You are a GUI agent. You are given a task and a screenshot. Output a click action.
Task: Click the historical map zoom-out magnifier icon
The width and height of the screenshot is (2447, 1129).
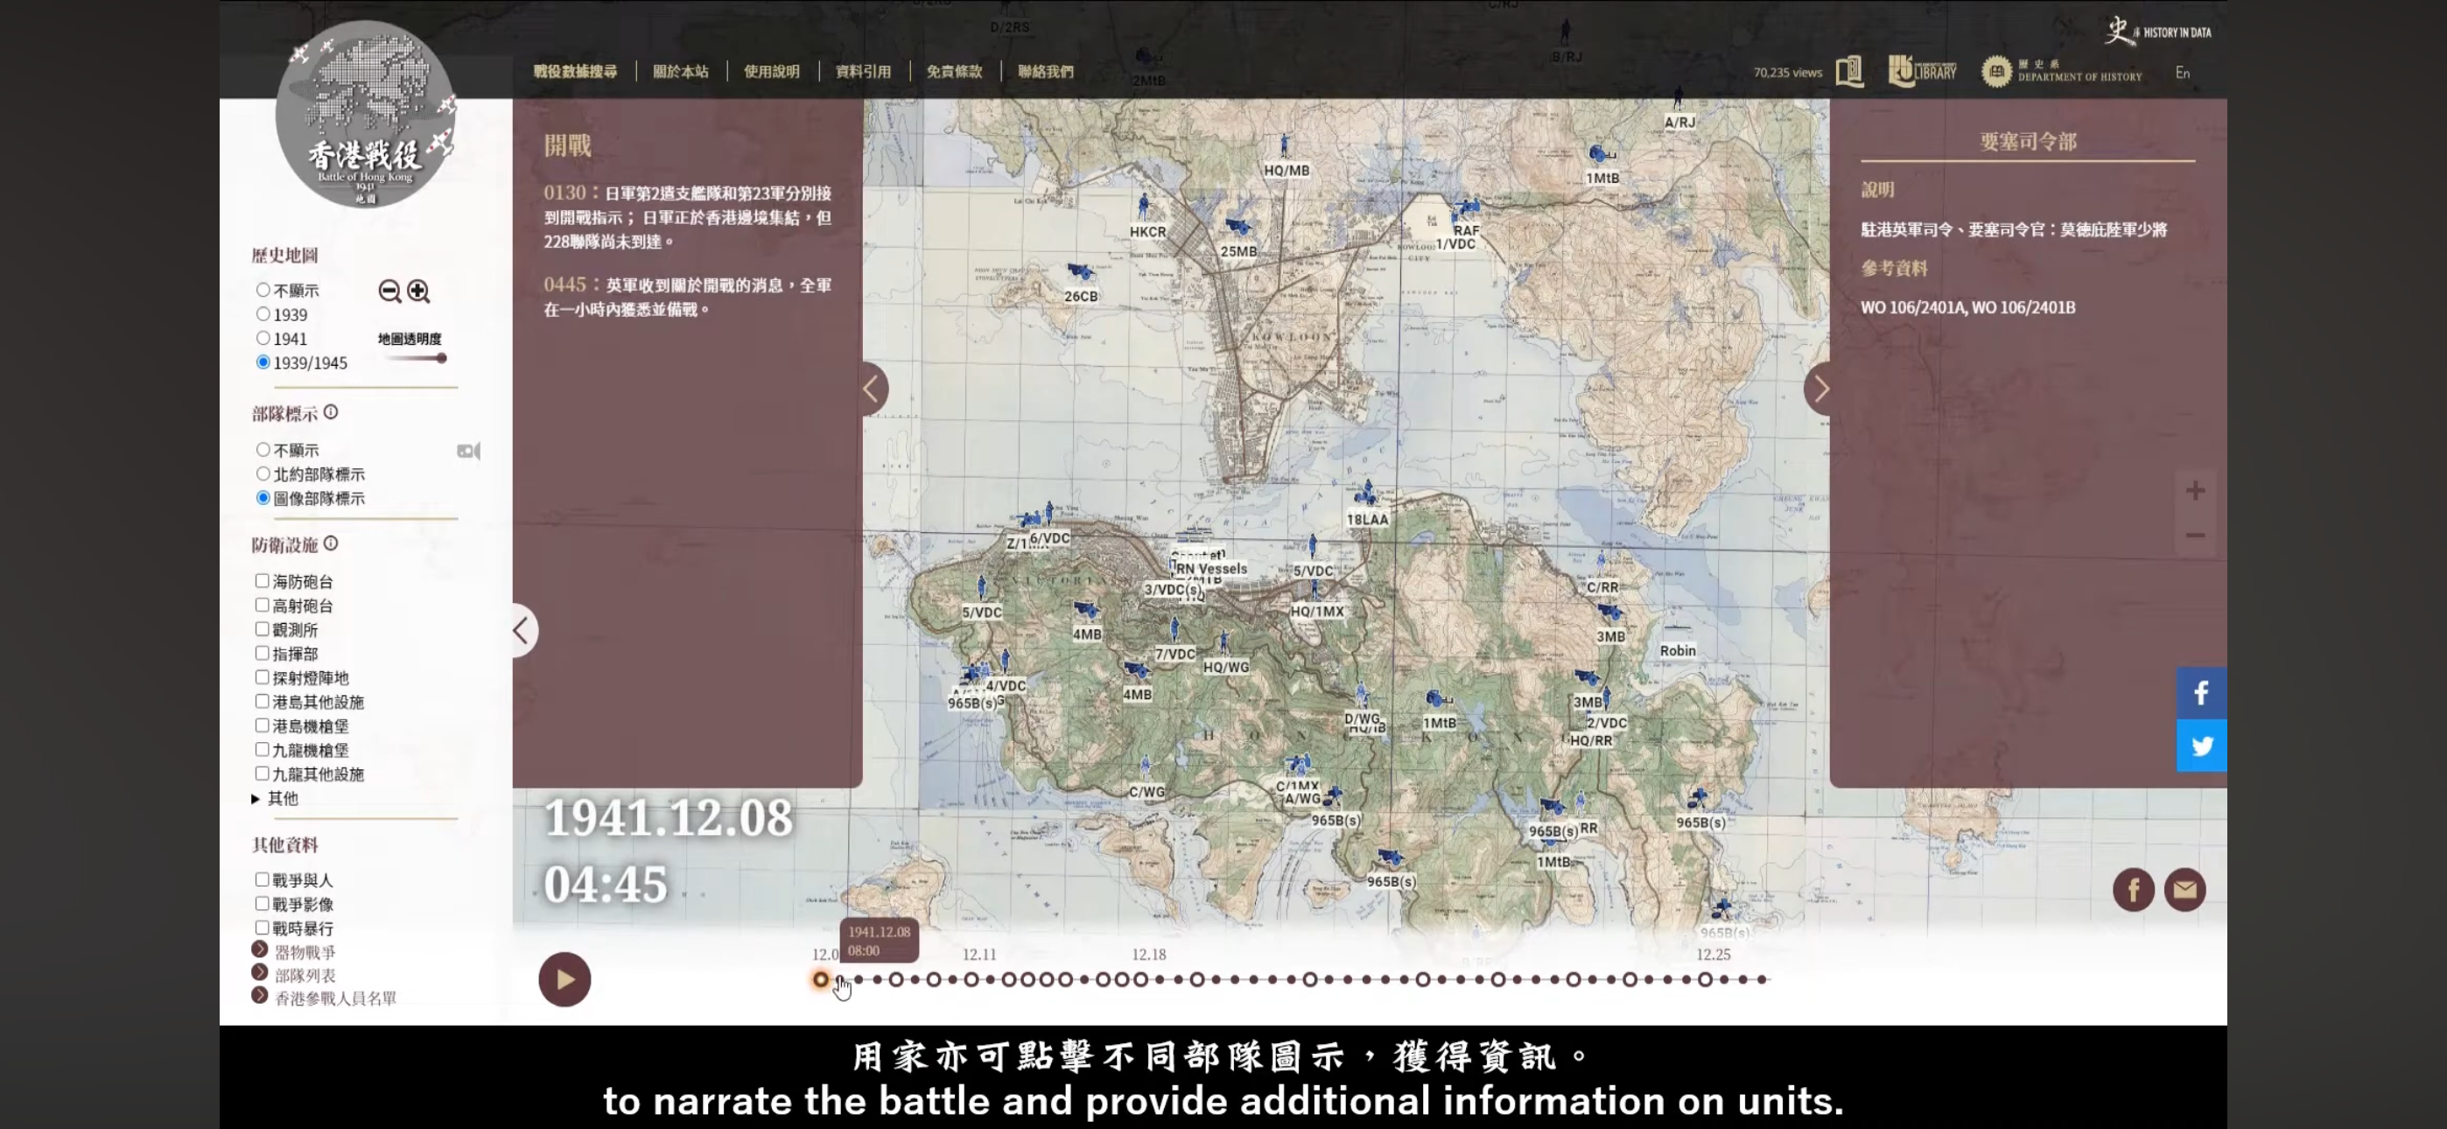[x=389, y=291]
